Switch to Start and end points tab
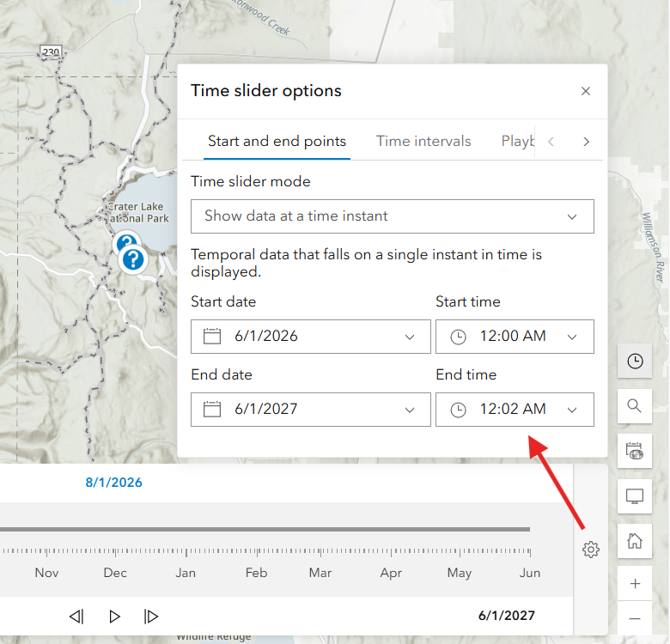The height and width of the screenshot is (644, 670). pyautogui.click(x=277, y=142)
